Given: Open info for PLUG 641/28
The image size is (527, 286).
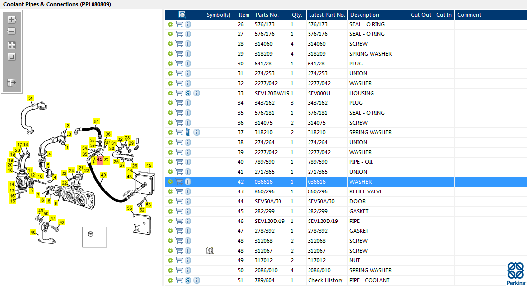Looking at the screenshot, I should (x=188, y=64).
